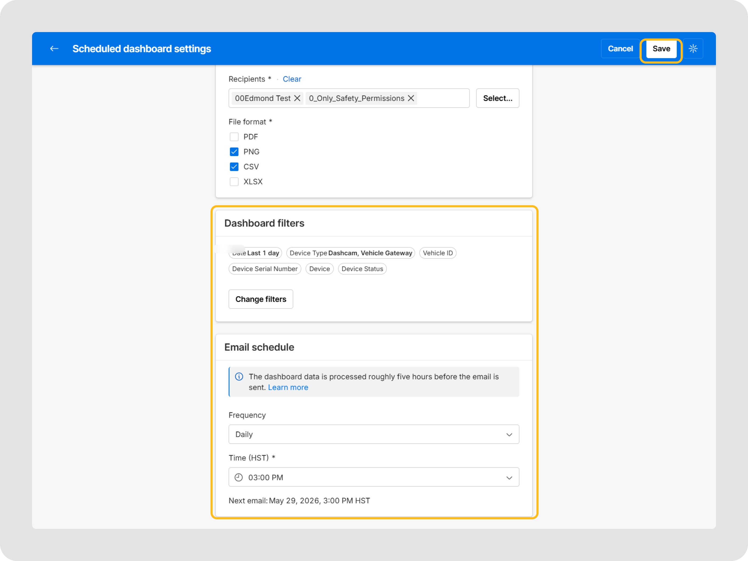
Task: Remove the 0_Only_Safety_Permissions recipient
Action: pyautogui.click(x=411, y=98)
